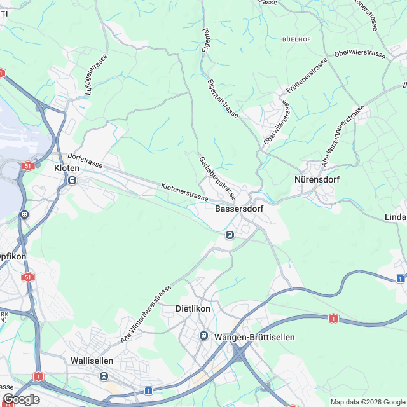Click the red route 51 shield near Kloten
This screenshot has height=407, width=407.
tap(28, 166)
